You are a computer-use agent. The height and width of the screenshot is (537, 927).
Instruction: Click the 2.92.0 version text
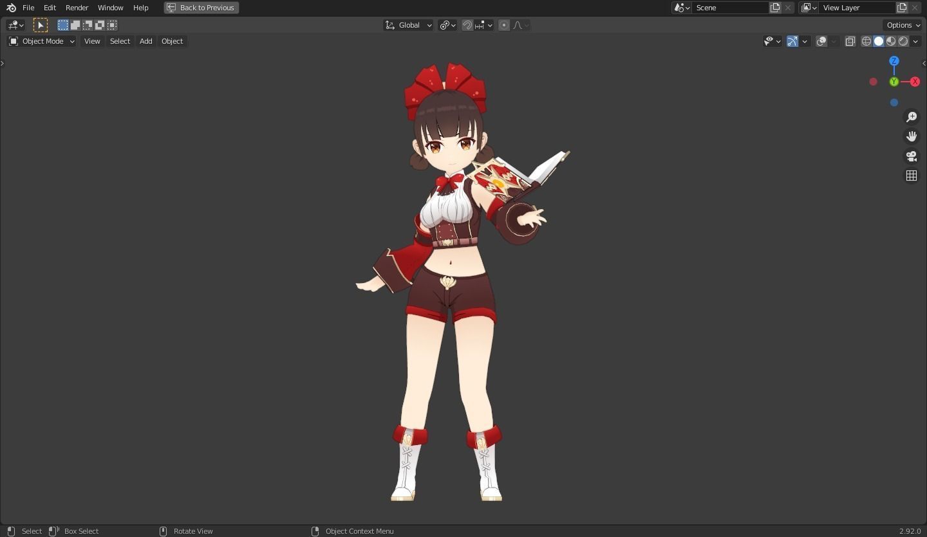tap(910, 531)
